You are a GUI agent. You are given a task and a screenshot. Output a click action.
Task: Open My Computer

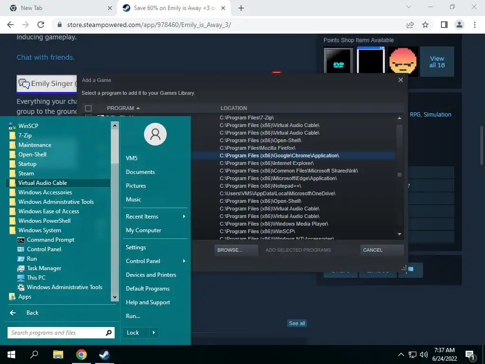pyautogui.click(x=144, y=230)
